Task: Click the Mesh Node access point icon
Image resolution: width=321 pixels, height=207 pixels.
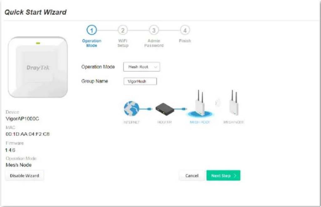Action: (234, 103)
